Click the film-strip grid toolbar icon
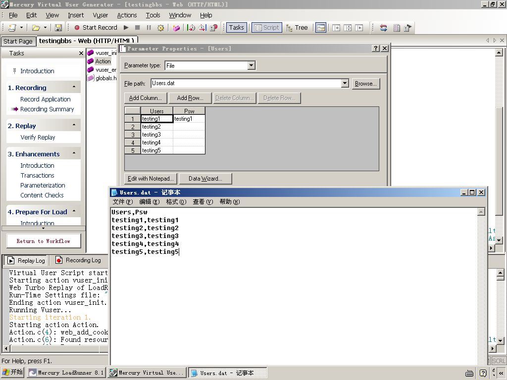Screen dimensions: 507x380 [397, 28]
